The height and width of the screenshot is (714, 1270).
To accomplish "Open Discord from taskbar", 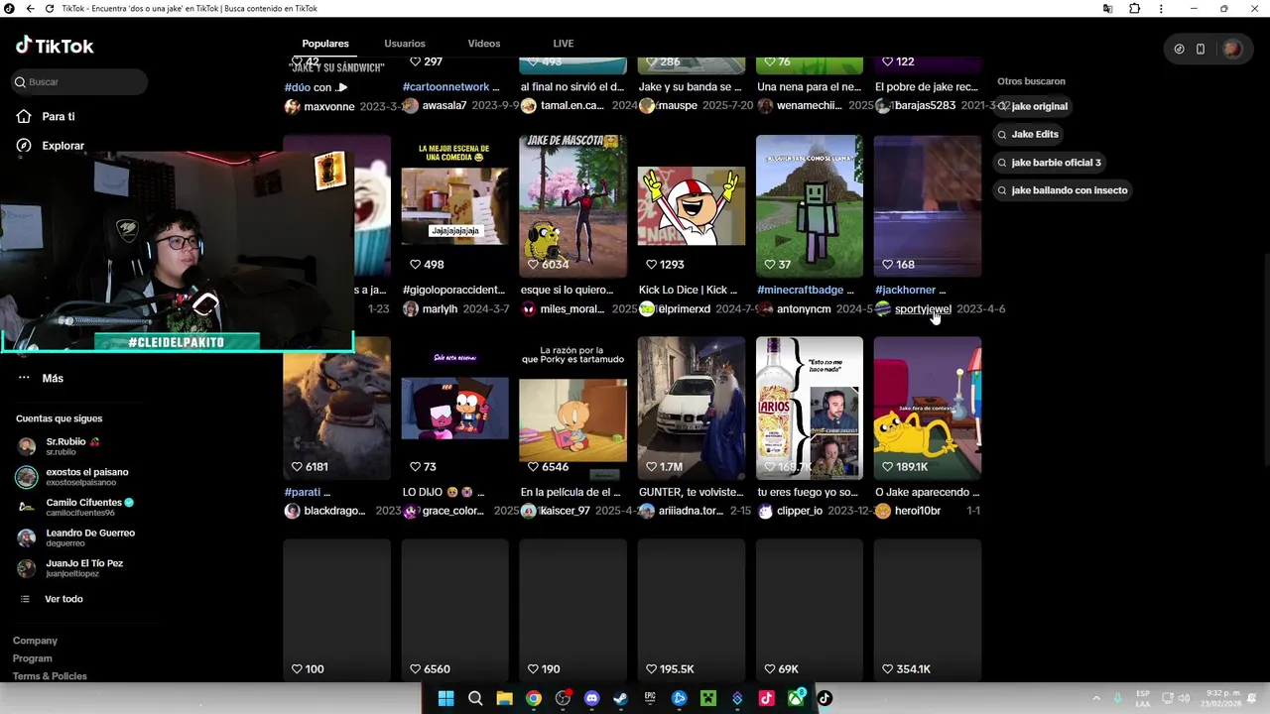I will pos(592,698).
